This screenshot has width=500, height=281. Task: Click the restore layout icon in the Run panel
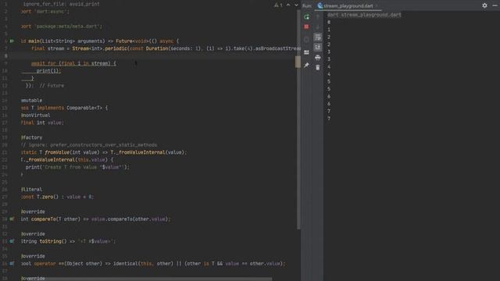click(306, 52)
